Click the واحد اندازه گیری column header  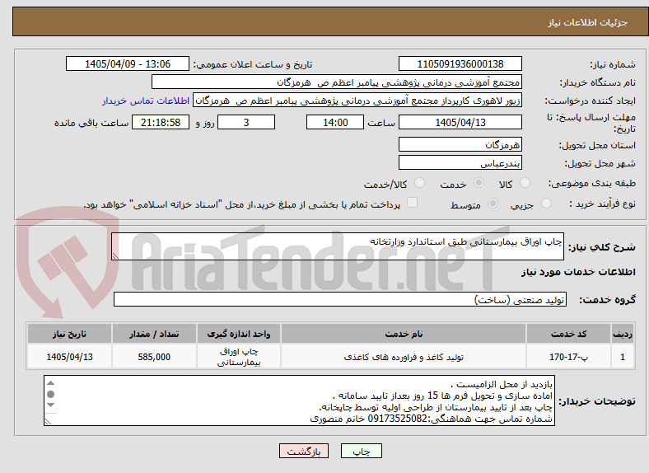pos(239,334)
